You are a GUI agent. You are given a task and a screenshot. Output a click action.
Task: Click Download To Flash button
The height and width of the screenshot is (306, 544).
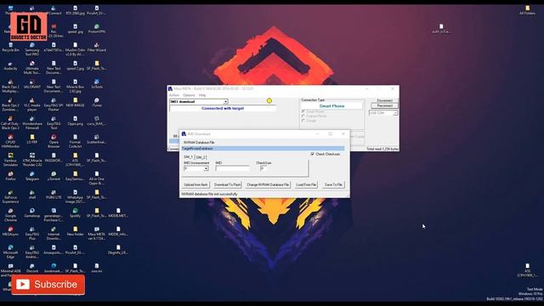click(227, 185)
